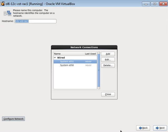168x132 pixels.
Task: Click the 'never' value for System eth0
Action: pyautogui.click(x=88, y=65)
